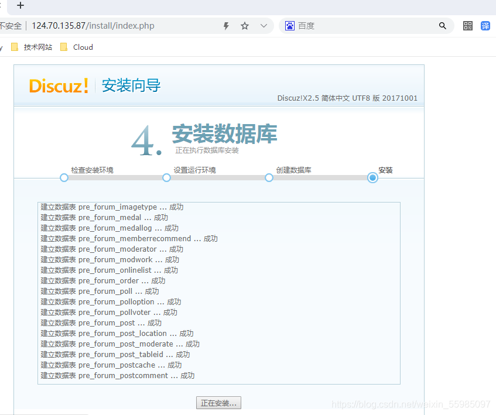Viewport: 496px width, 415px height.
Task: Click the address bar URL text
Action: pos(93,26)
